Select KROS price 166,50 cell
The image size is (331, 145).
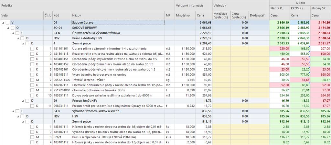point(300,49)
